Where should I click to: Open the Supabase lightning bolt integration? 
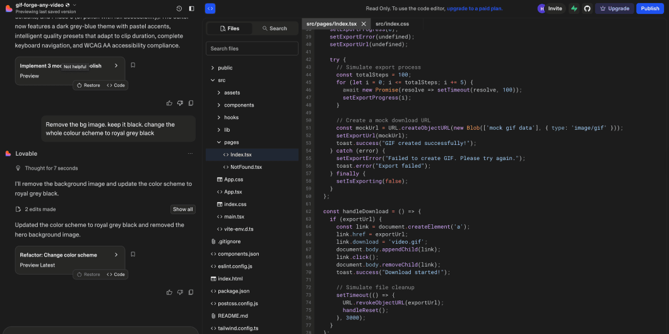(x=574, y=8)
